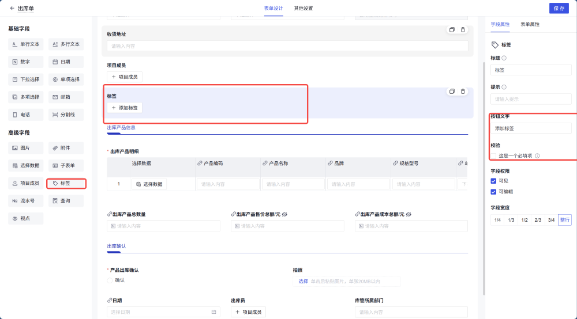
Task: Enable 这是一个必填项 checkbox
Action: click(494, 155)
